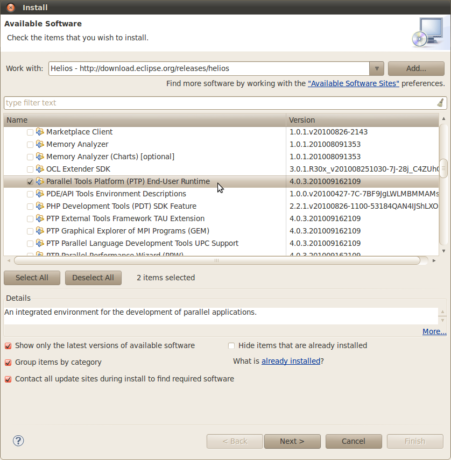Check the Memory Analyzer (Charts) [optional] checkbox
Screen dimensions: 451x460
coord(30,157)
